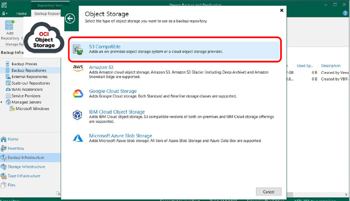The height and width of the screenshot is (201, 350).
Task: Close the Object Storage dialog
Action: pyautogui.click(x=282, y=10)
